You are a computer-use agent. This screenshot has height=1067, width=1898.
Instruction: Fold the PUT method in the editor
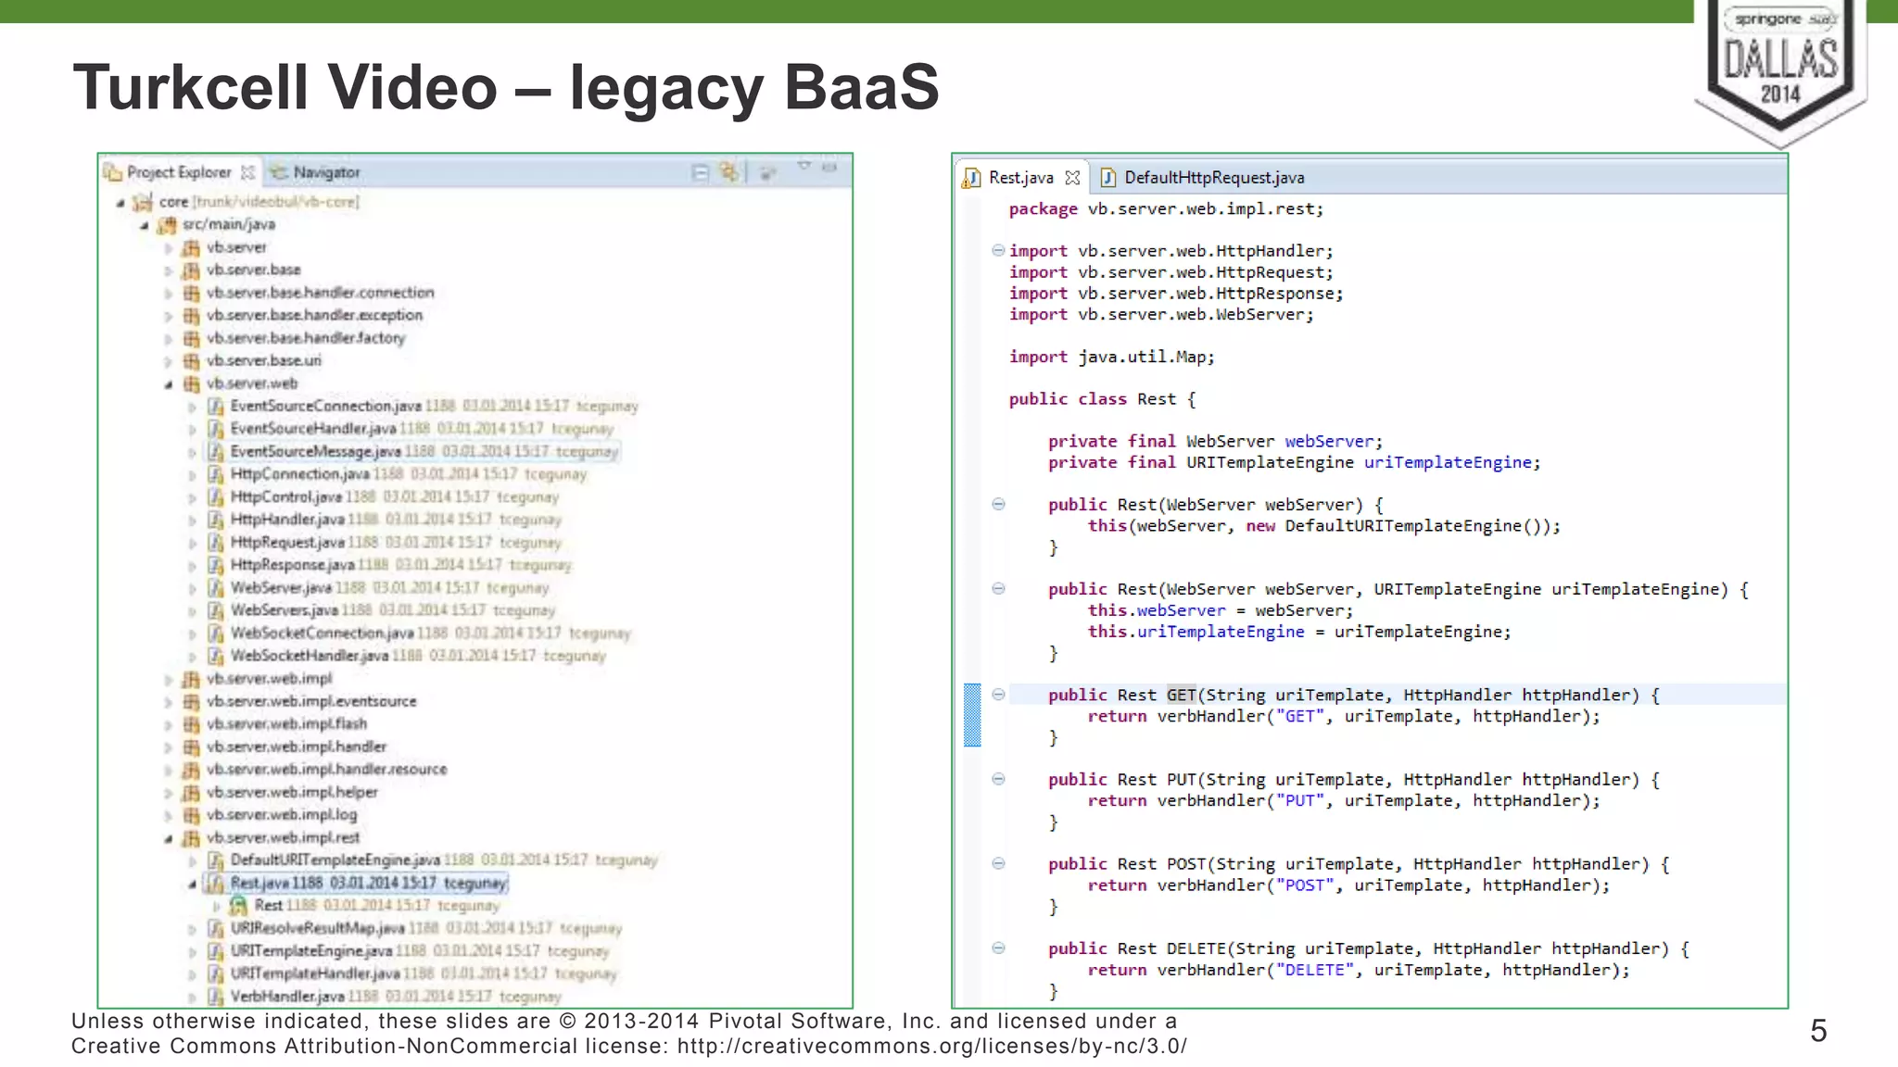pos(998,779)
